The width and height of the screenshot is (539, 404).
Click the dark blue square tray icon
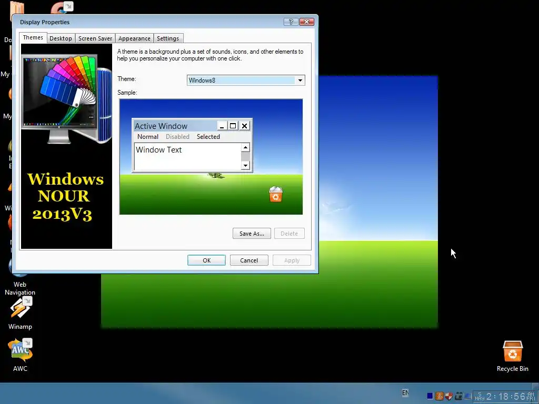(x=430, y=396)
